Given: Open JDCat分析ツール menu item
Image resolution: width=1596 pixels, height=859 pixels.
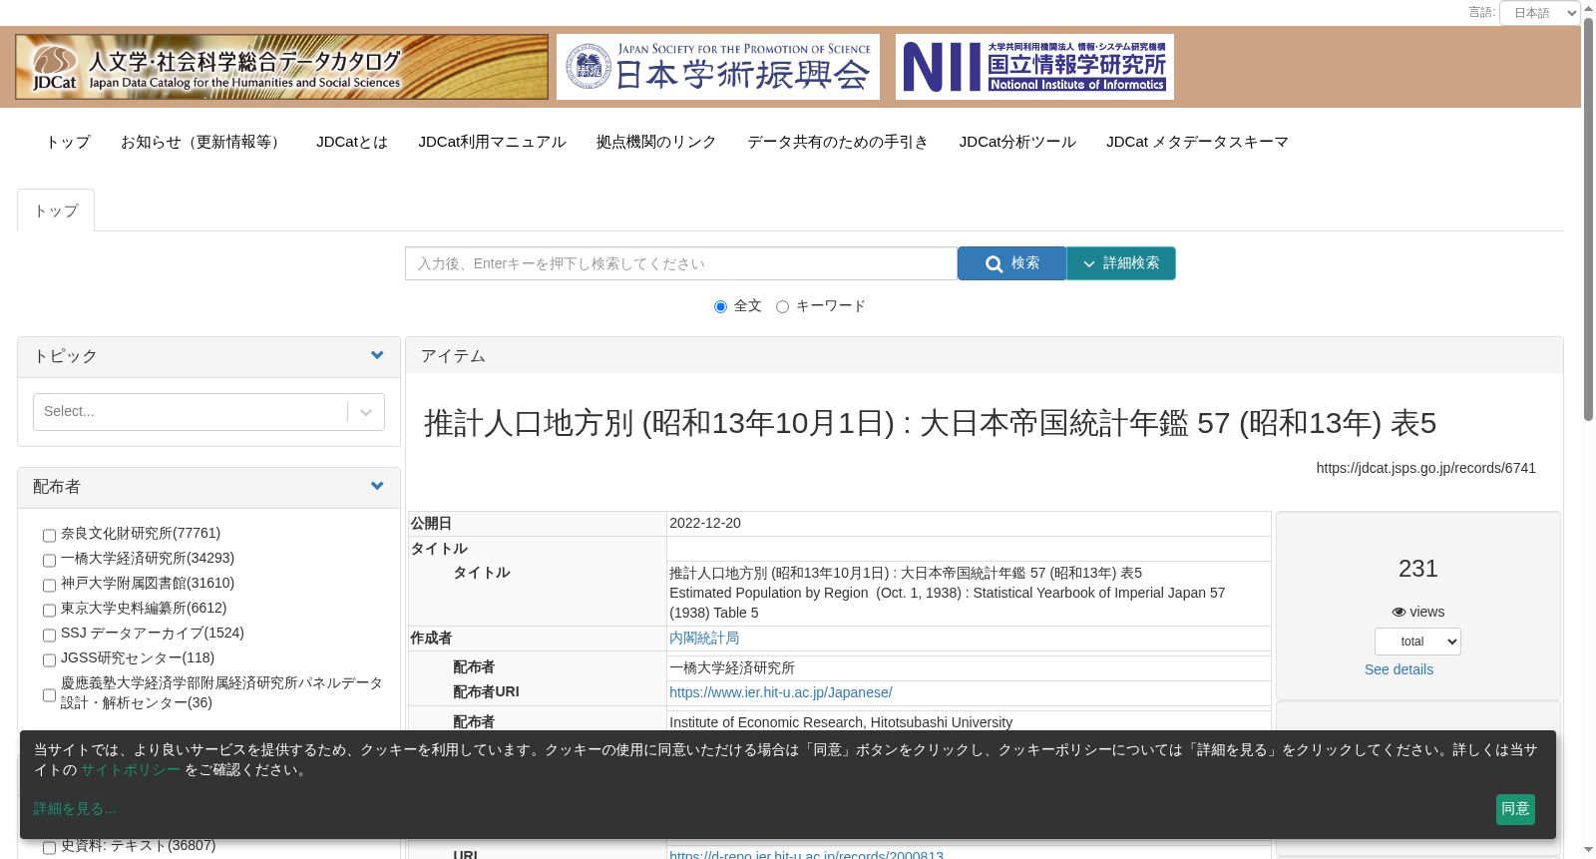Looking at the screenshot, I should pyautogui.click(x=1017, y=142).
